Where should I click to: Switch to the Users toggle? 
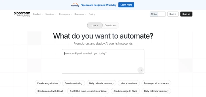pos(95,25)
